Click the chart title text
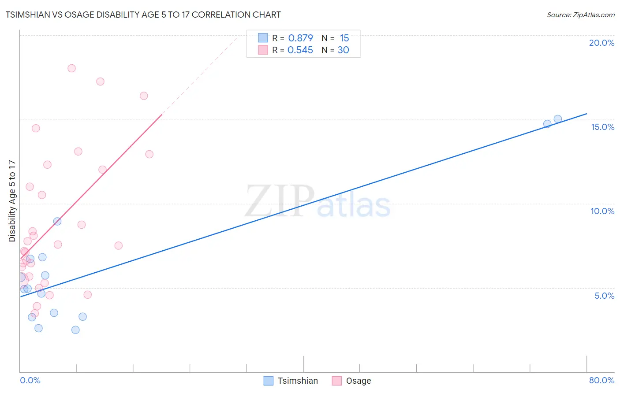Screen dimensions: 620x393 [x=143, y=15]
